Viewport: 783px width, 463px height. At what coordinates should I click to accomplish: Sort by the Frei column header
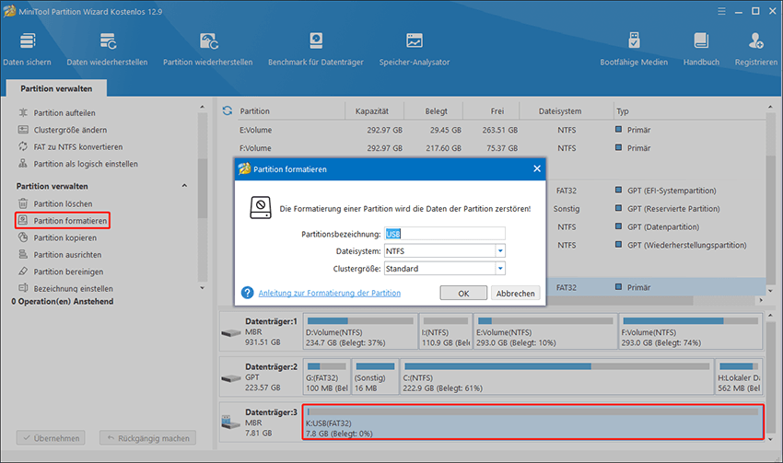[x=497, y=111]
